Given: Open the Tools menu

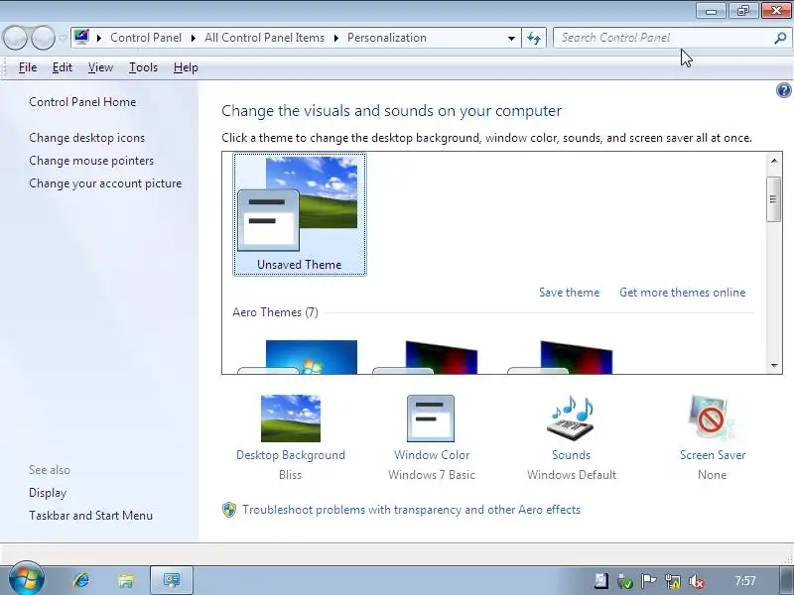Looking at the screenshot, I should 143,67.
